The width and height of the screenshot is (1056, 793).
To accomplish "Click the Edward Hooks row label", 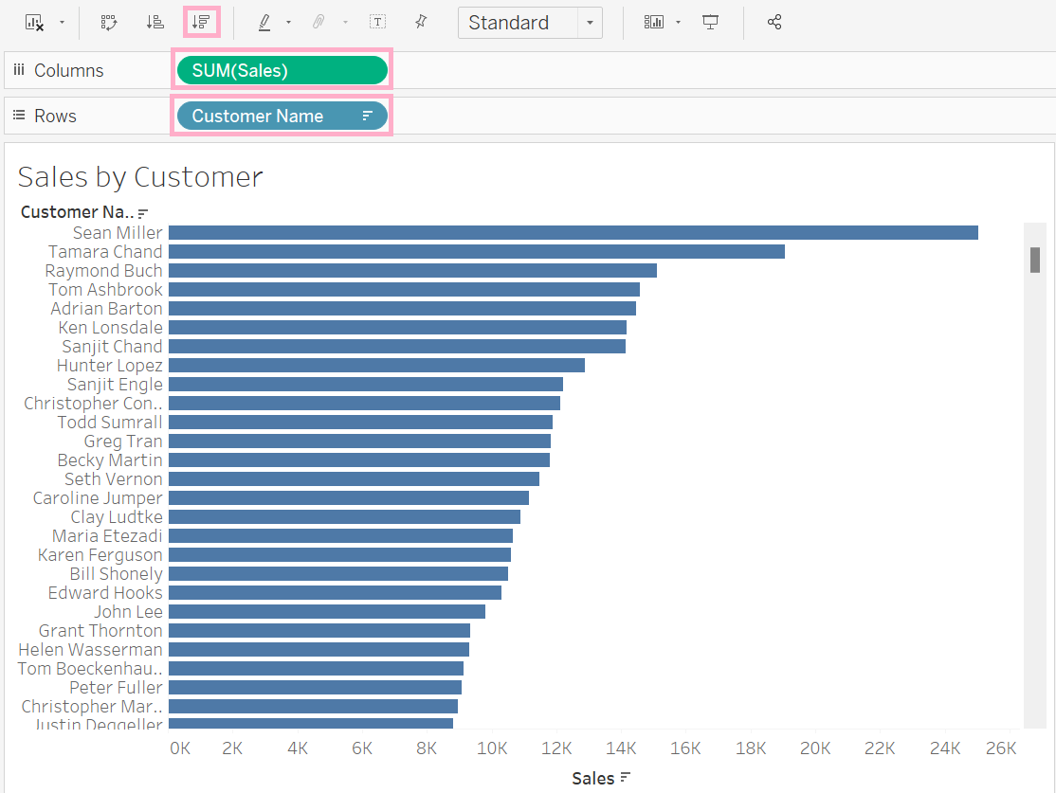I will click(106, 593).
